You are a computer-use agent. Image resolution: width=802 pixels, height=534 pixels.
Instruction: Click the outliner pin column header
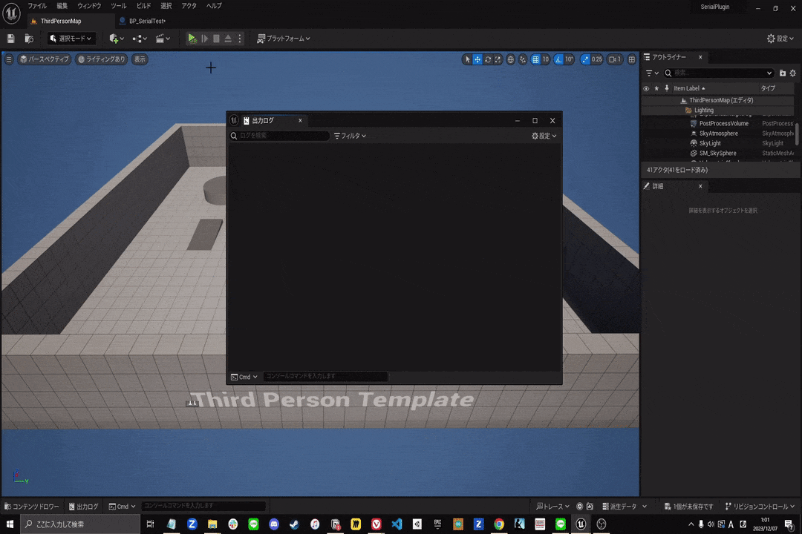point(666,88)
